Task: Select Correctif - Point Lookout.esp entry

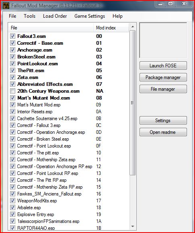Action: pos(44,146)
